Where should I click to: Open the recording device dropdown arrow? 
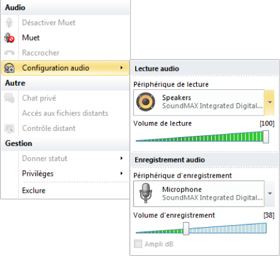(270, 194)
